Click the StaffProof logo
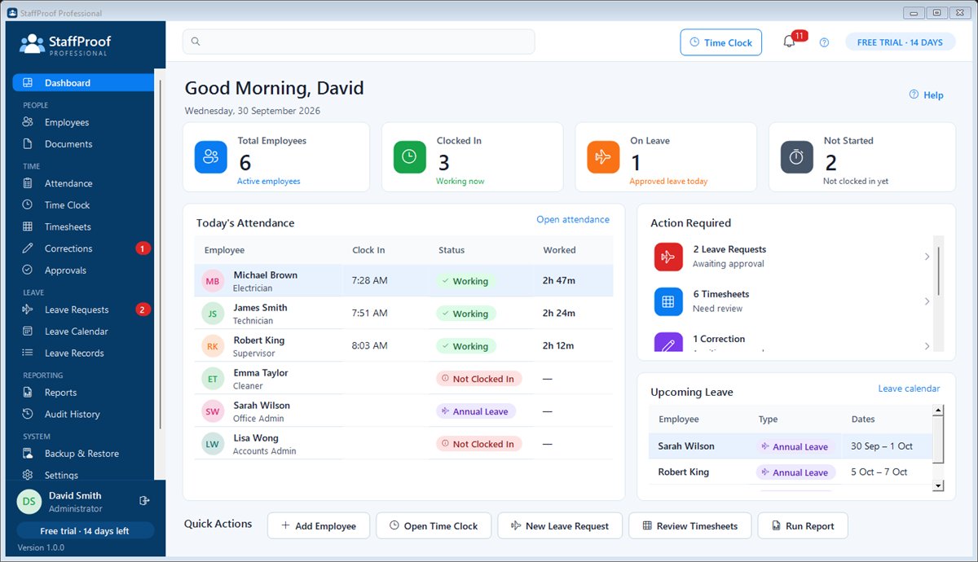Viewport: 978px width, 562px height. click(x=65, y=44)
